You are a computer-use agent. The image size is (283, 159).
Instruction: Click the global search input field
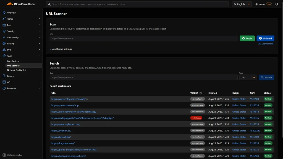(137, 4)
